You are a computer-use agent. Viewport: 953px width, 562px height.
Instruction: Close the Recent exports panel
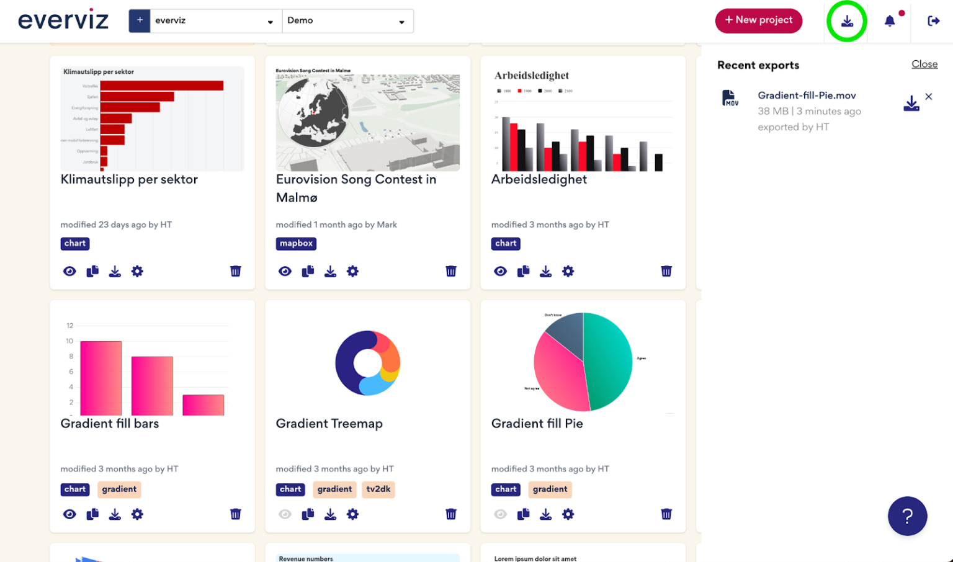tap(924, 64)
